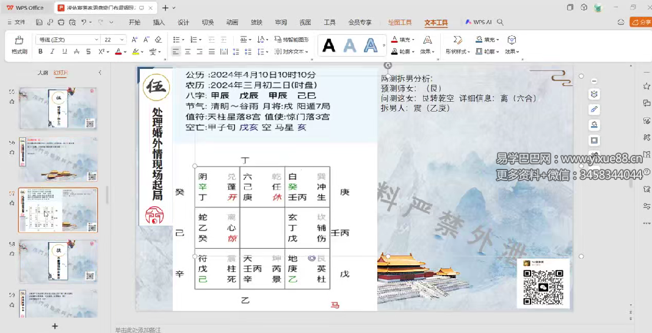
Task: Click the brush icon in floating toolbar
Action: tap(594, 109)
